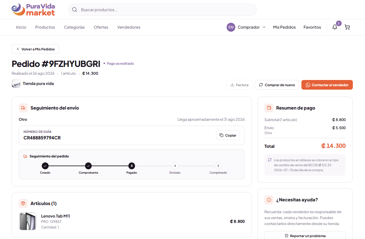Click the CU user avatar
Viewport: 365px width, 239px height.
pyautogui.click(x=231, y=27)
